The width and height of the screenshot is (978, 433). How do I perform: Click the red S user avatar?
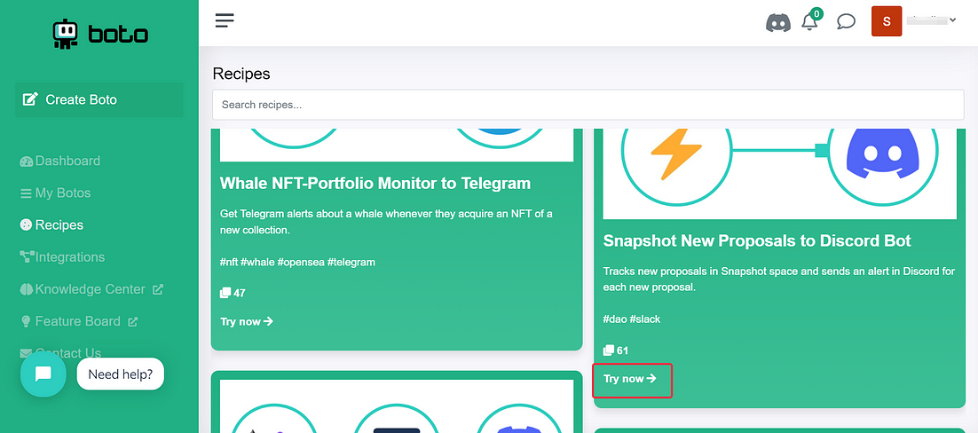[x=887, y=21]
